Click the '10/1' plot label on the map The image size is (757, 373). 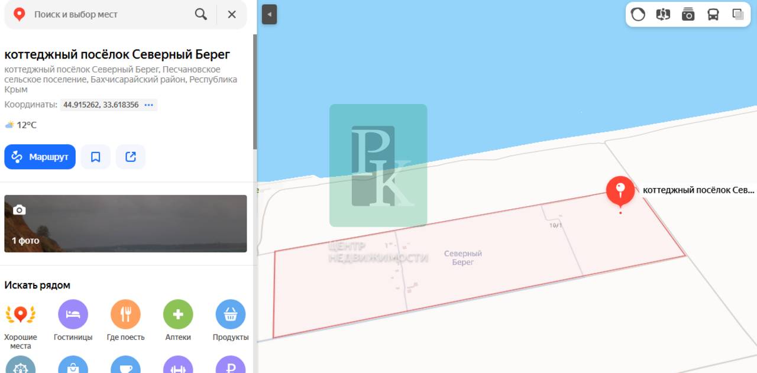click(x=555, y=225)
